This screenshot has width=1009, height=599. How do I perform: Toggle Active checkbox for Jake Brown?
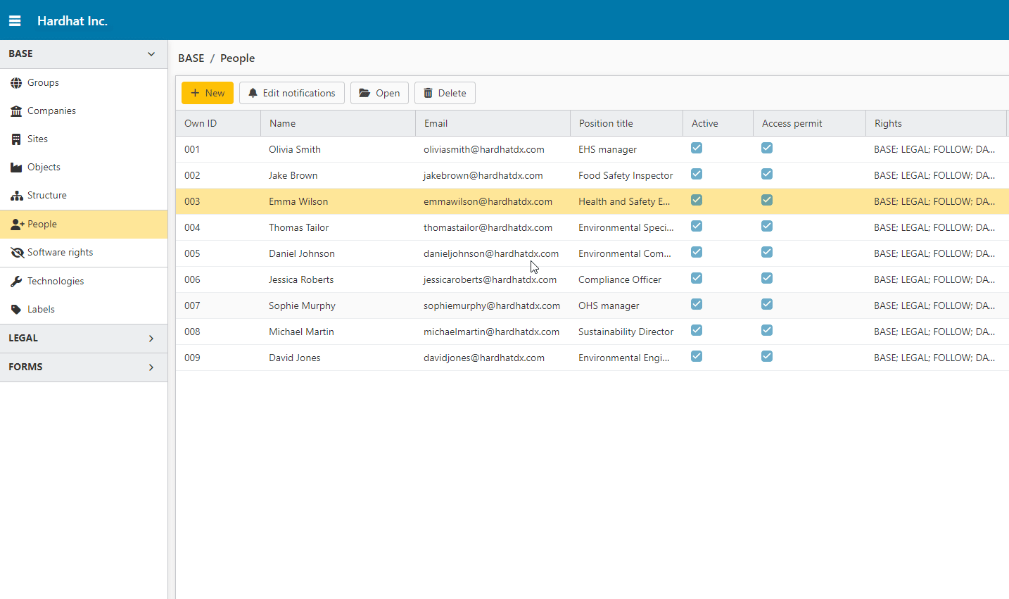pos(697,174)
